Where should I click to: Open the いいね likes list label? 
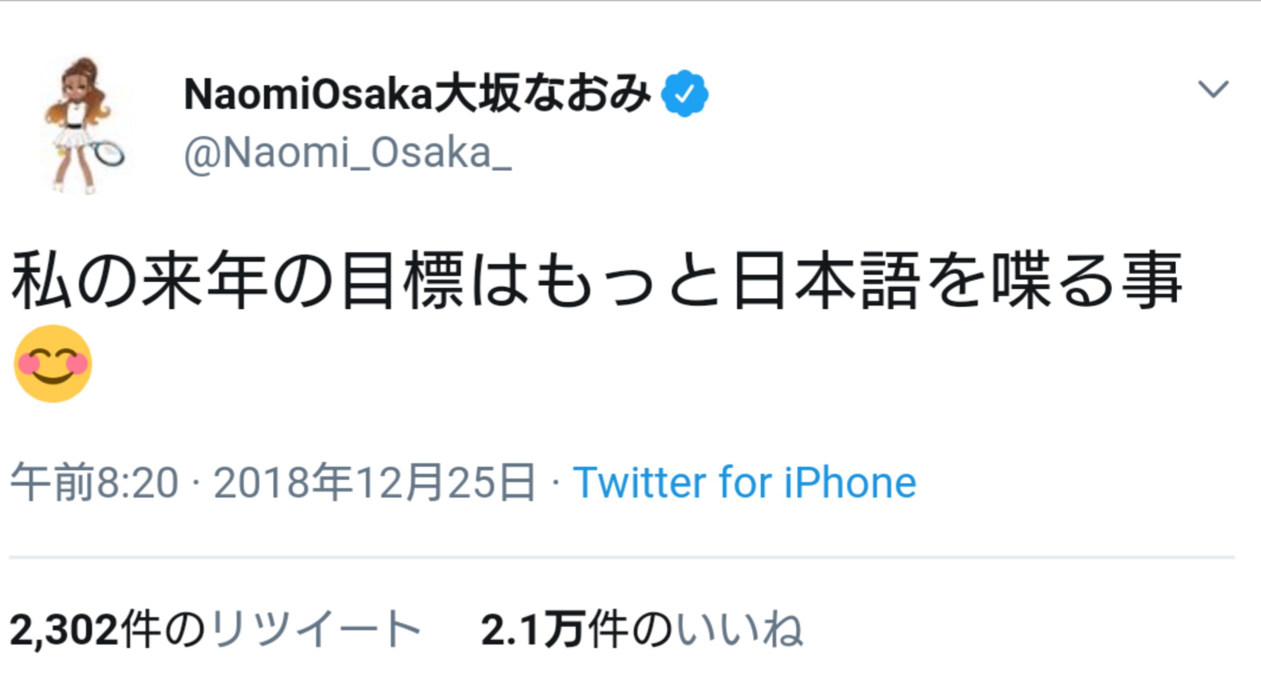[739, 629]
